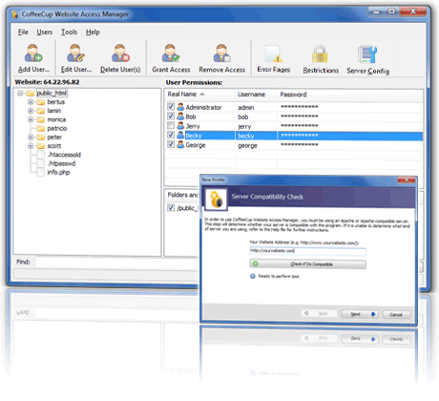The height and width of the screenshot is (401, 439).
Task: Click the info icon beside Ready to perform test
Action: click(x=253, y=276)
